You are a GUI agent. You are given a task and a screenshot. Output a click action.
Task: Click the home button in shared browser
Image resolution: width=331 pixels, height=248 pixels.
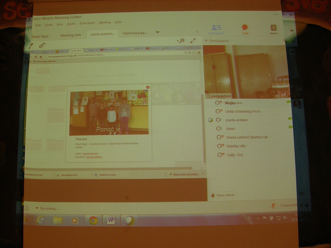point(40,57)
